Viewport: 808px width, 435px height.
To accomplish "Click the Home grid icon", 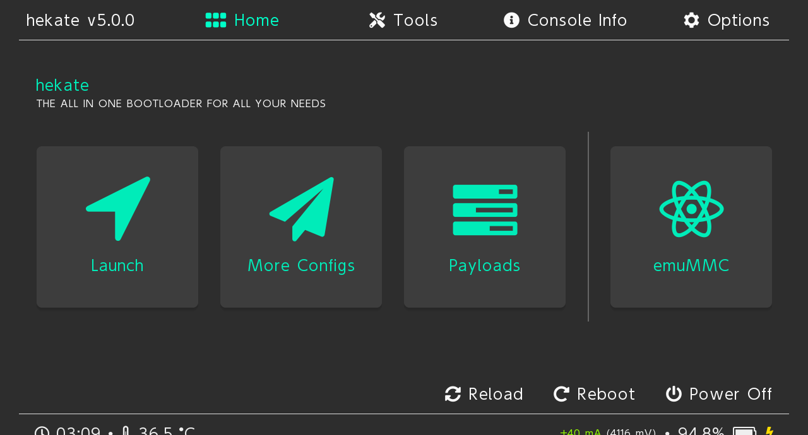I will click(x=216, y=20).
